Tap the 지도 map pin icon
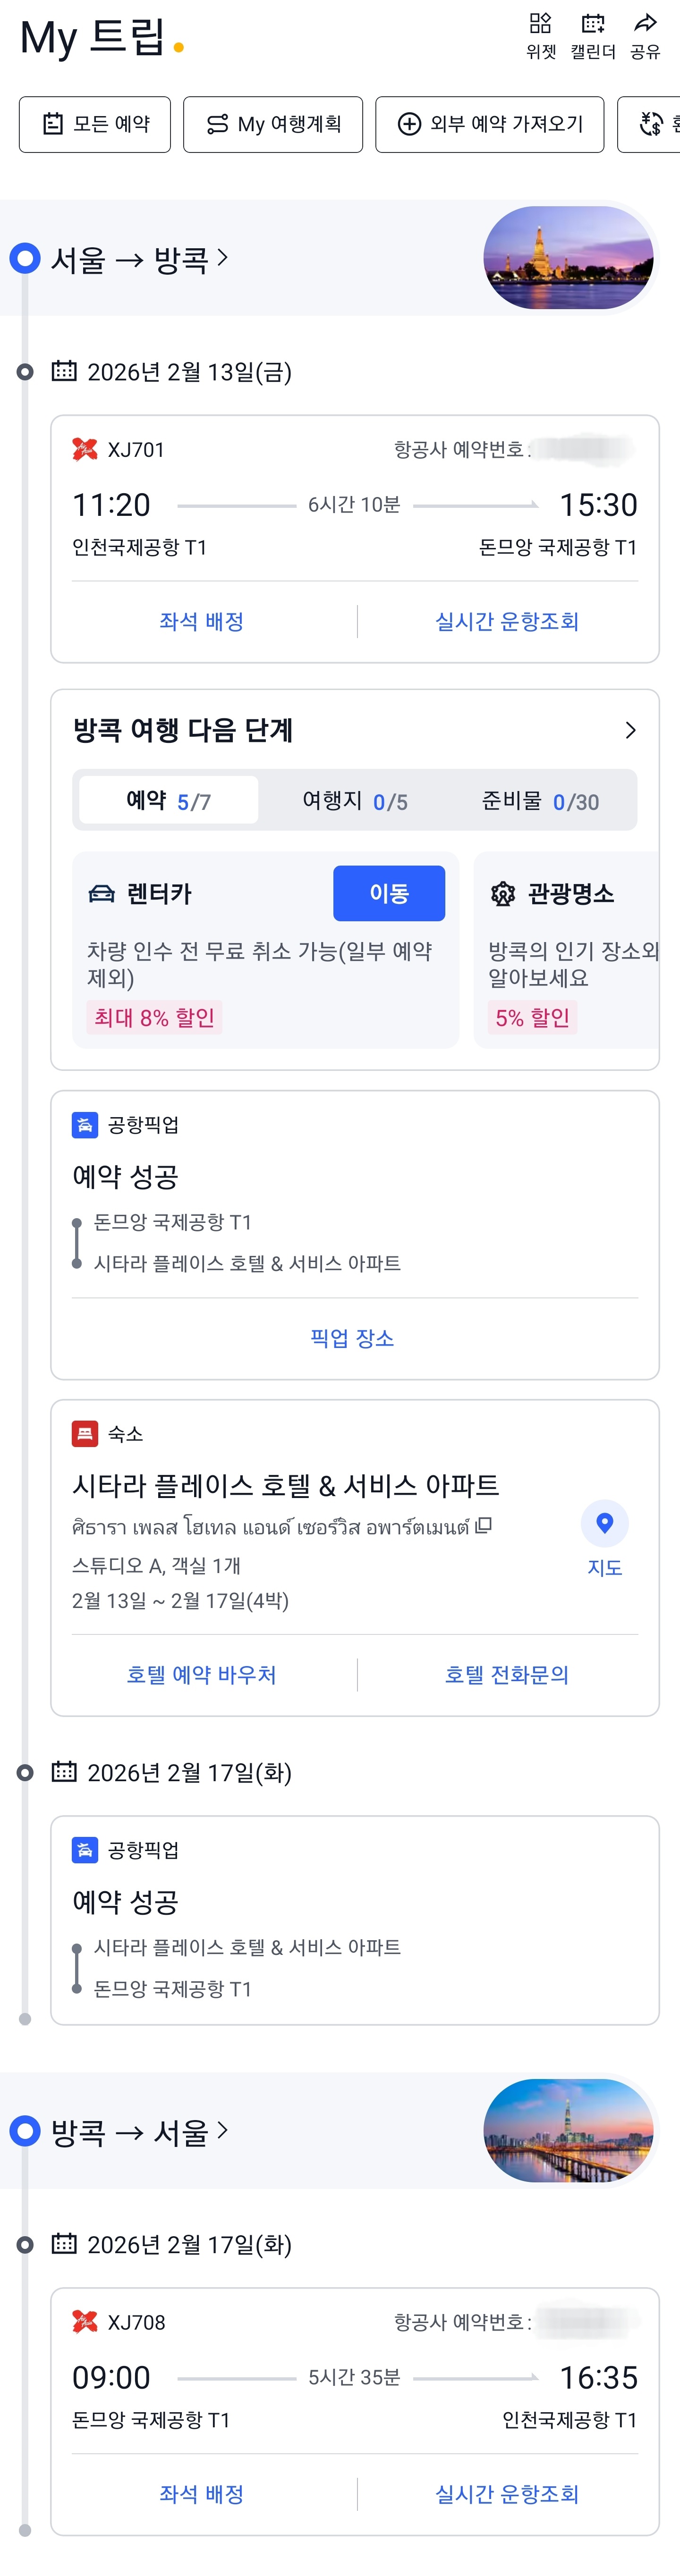 pyautogui.click(x=604, y=1523)
